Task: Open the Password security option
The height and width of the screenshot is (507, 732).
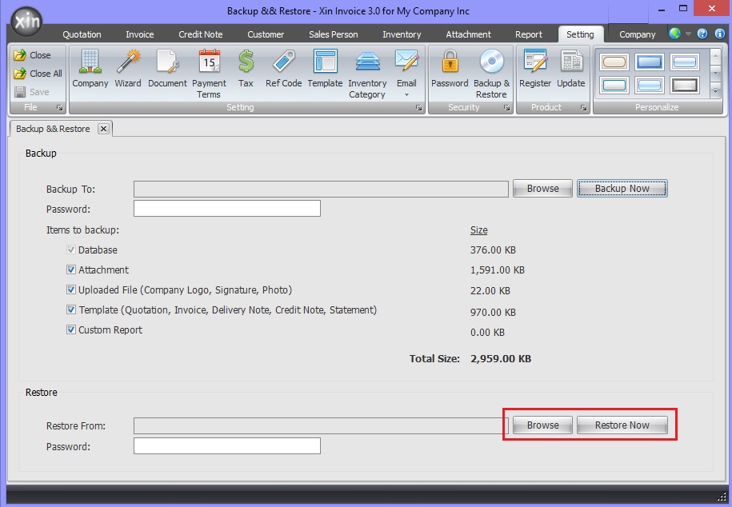Action: (x=450, y=69)
